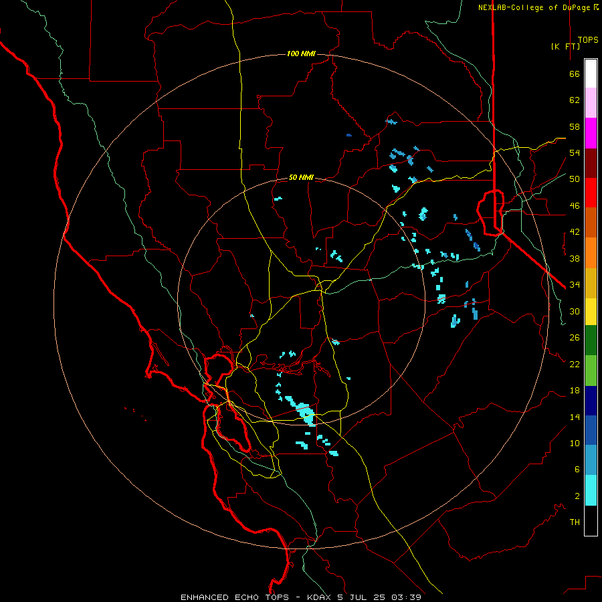The width and height of the screenshot is (602, 602).
Task: Click the orange 42 K FT legend swatch
Action: (591, 253)
